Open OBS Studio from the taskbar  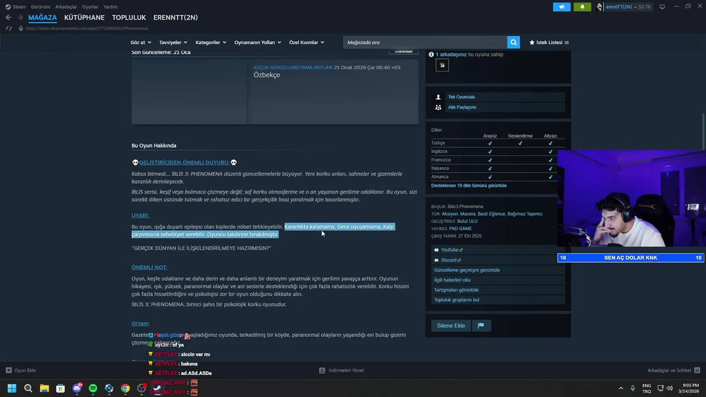click(x=142, y=388)
